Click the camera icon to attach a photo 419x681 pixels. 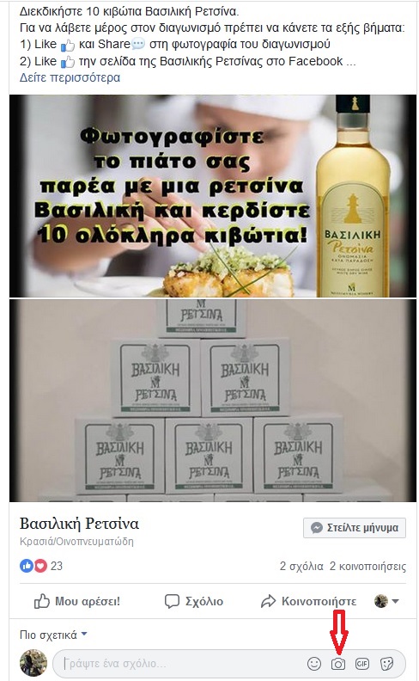click(338, 664)
